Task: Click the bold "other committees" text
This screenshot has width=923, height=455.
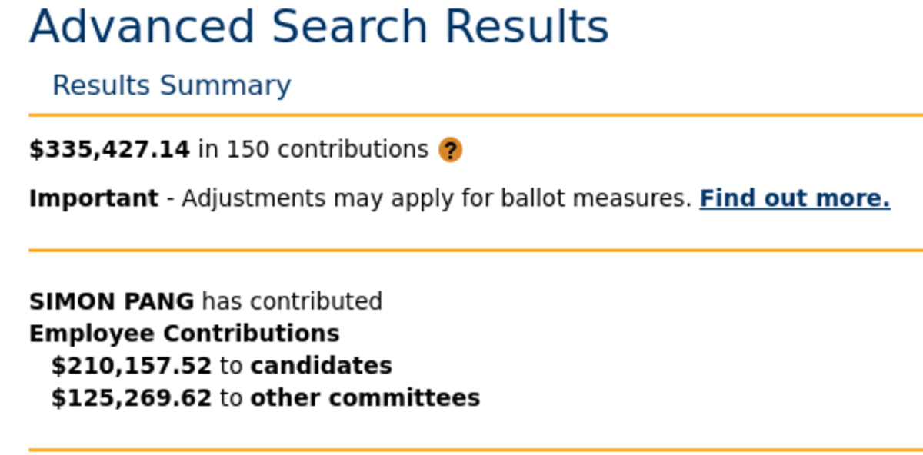Action: [365, 398]
